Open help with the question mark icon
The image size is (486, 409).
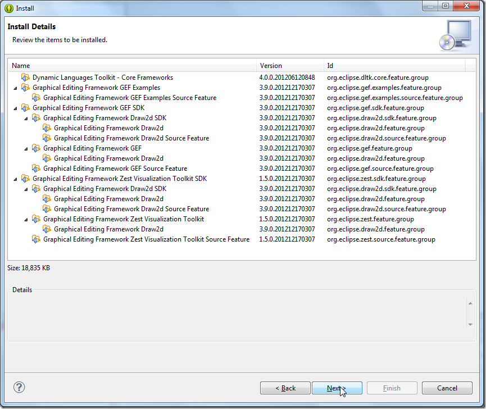(19, 387)
